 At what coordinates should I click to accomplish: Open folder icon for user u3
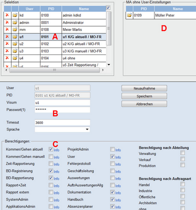point(15,51)
